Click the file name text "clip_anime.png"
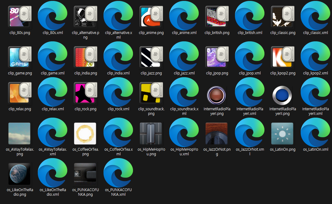The image size is (332, 204). [151, 33]
